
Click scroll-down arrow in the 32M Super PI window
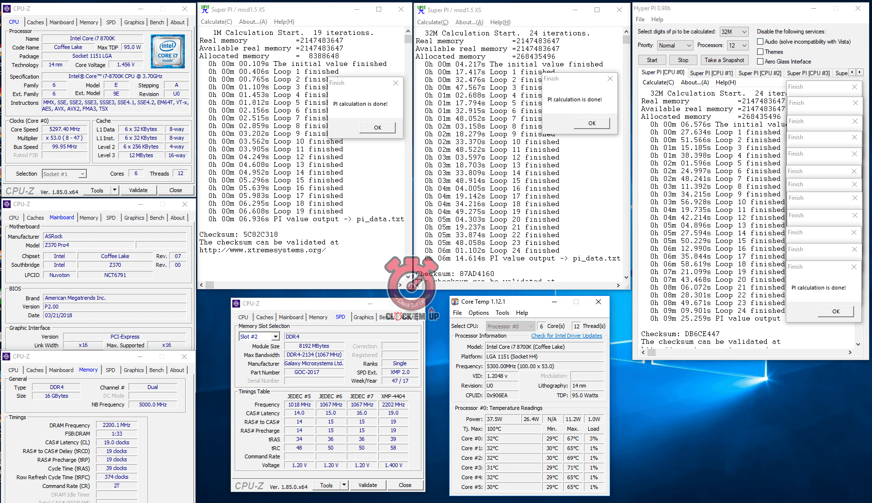pos(626,277)
